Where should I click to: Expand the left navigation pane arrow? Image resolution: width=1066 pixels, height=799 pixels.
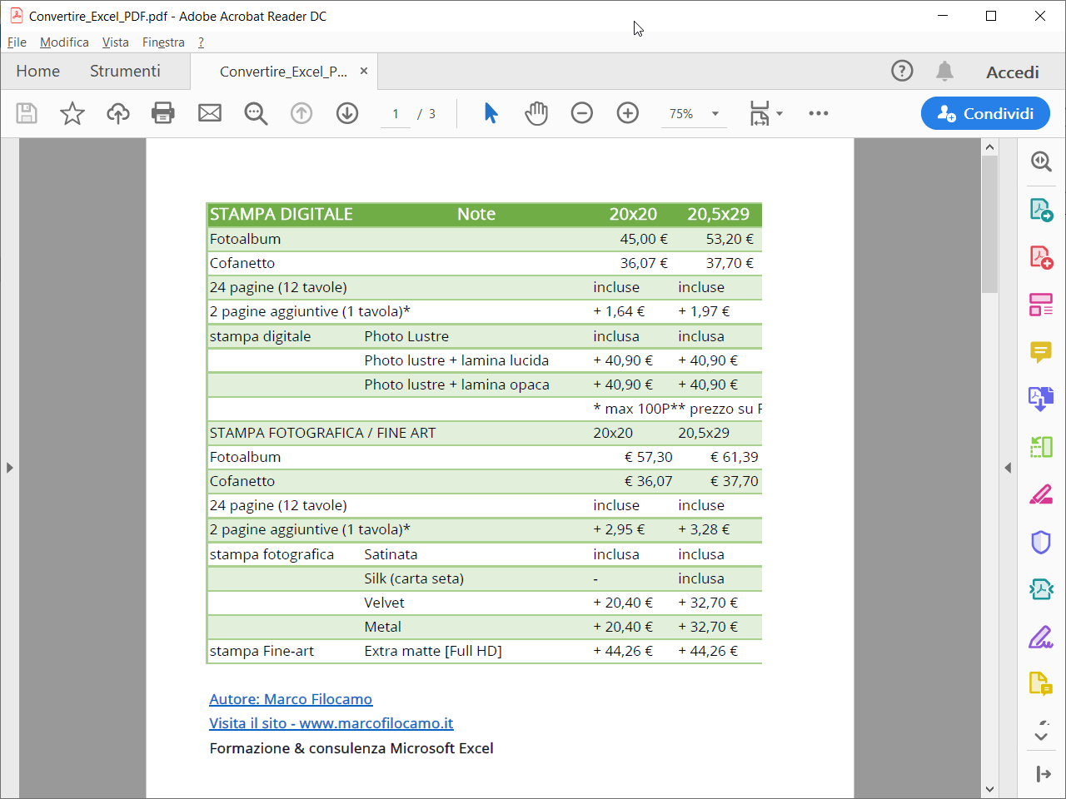tap(9, 468)
